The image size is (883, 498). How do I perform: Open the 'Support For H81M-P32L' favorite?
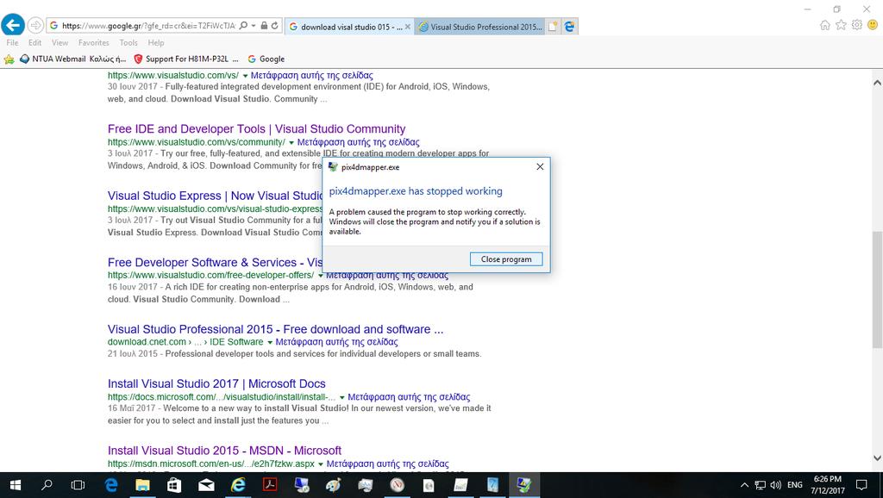186,59
